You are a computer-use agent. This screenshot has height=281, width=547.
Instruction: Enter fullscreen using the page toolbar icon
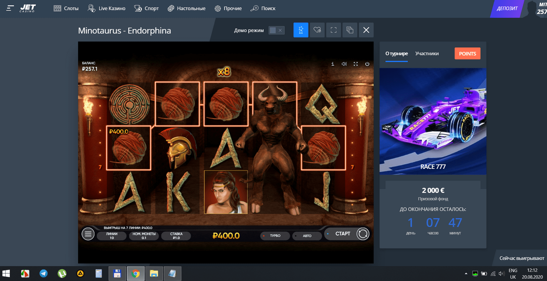coord(333,30)
